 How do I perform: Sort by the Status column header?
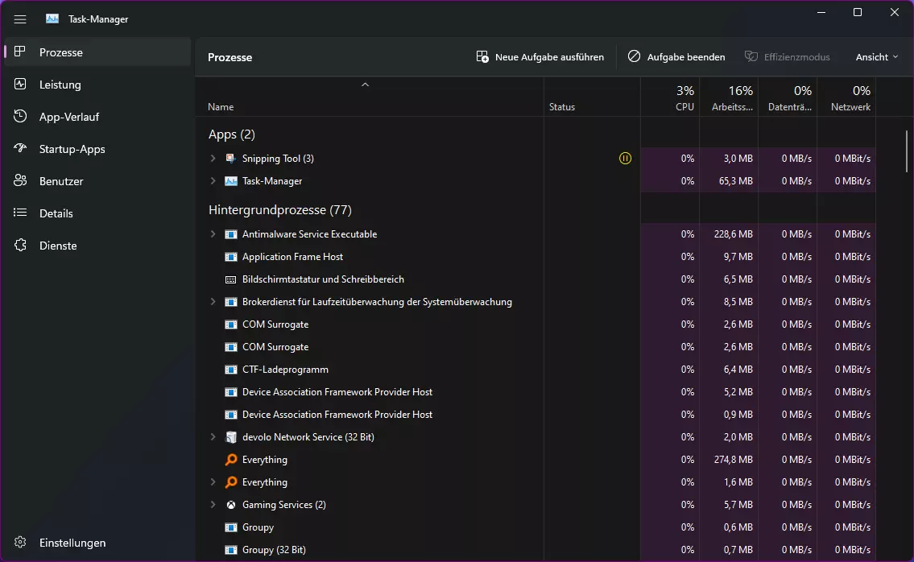tap(592, 97)
